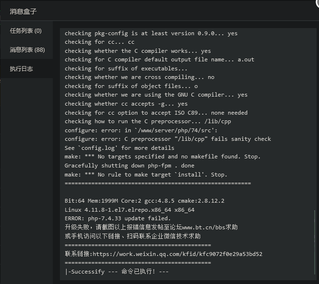The image size is (319, 284).
Task: Click the www.bt.cn/bbs forum address
Action: pos(203,227)
